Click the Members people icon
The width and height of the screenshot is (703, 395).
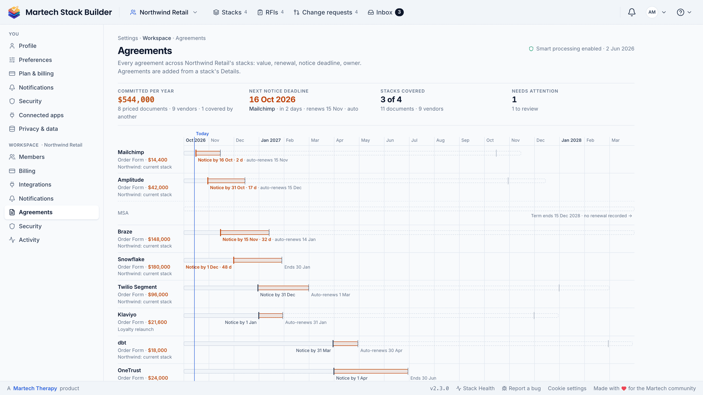(12, 157)
